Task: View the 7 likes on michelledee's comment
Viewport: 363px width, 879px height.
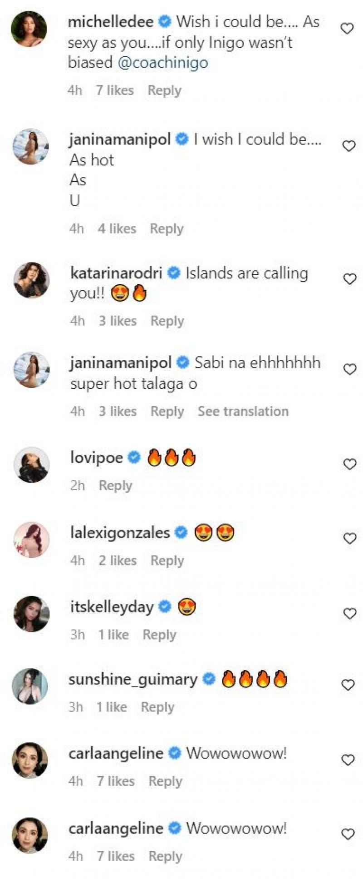Action: pyautogui.click(x=115, y=90)
